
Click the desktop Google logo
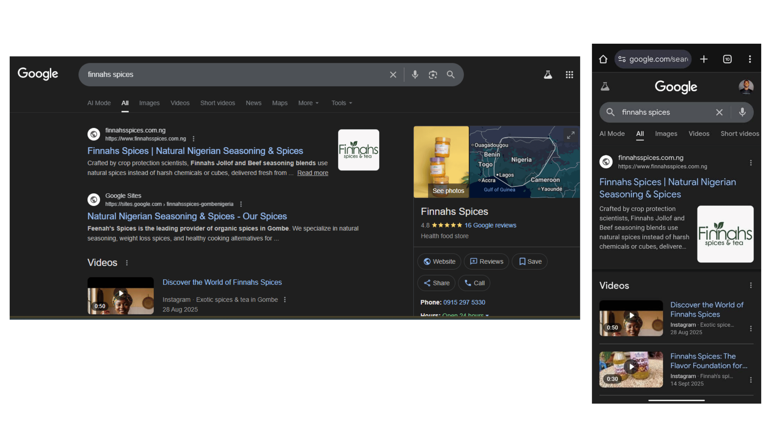[38, 74]
